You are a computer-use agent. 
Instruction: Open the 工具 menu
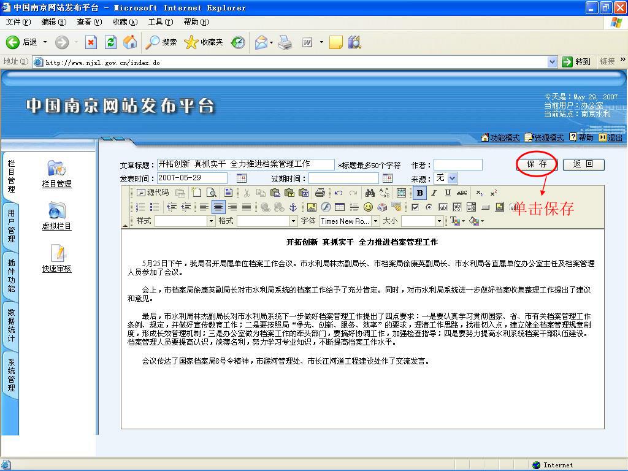click(x=161, y=22)
